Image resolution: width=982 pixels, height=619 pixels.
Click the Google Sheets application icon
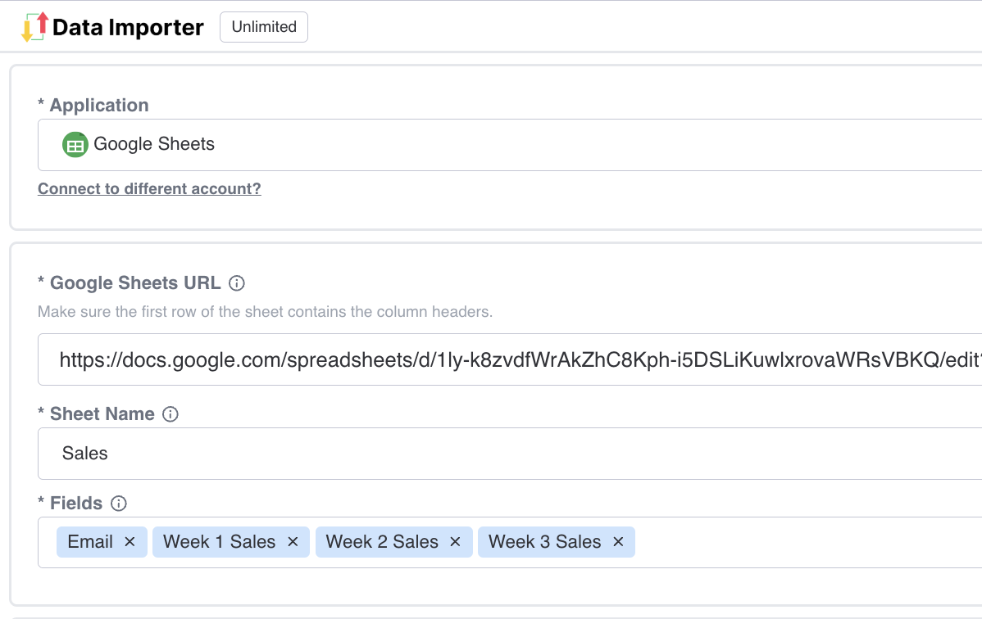pos(75,145)
